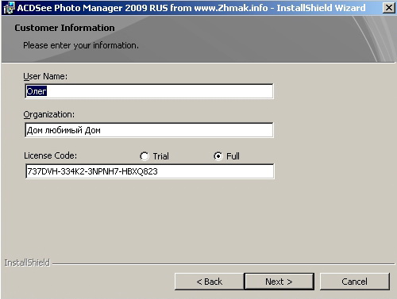Image resolution: width=397 pixels, height=299 pixels.
Task: Focus the User Name input field
Action: 149,91
